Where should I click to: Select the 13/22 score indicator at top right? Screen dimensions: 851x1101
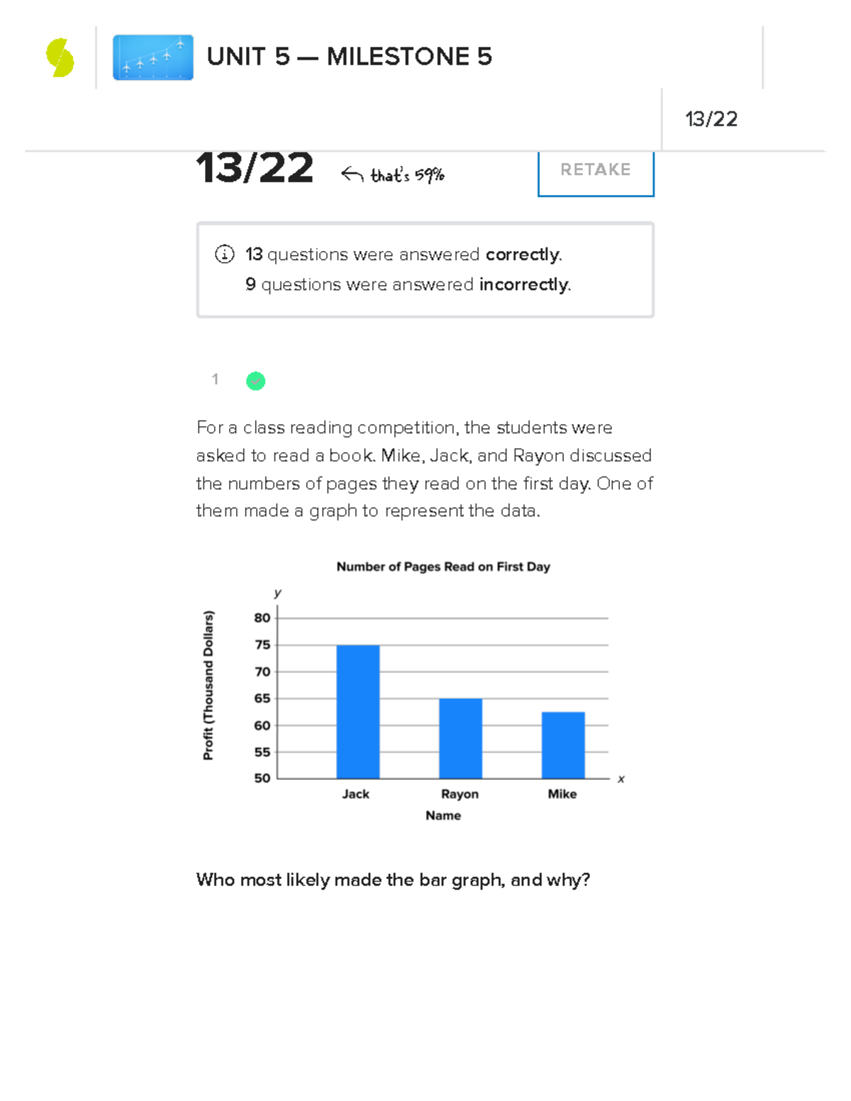(x=711, y=119)
